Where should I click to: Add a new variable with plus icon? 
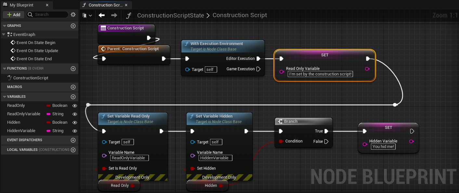point(73,97)
